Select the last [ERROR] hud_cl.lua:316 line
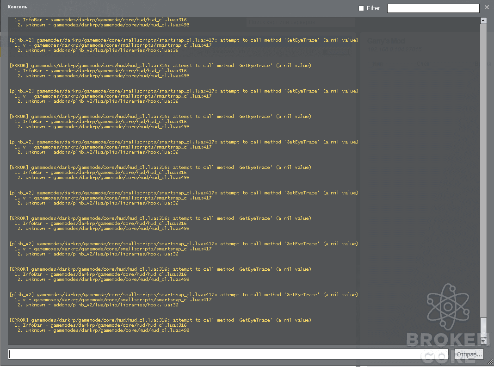This screenshot has height=367, width=494. [x=161, y=320]
